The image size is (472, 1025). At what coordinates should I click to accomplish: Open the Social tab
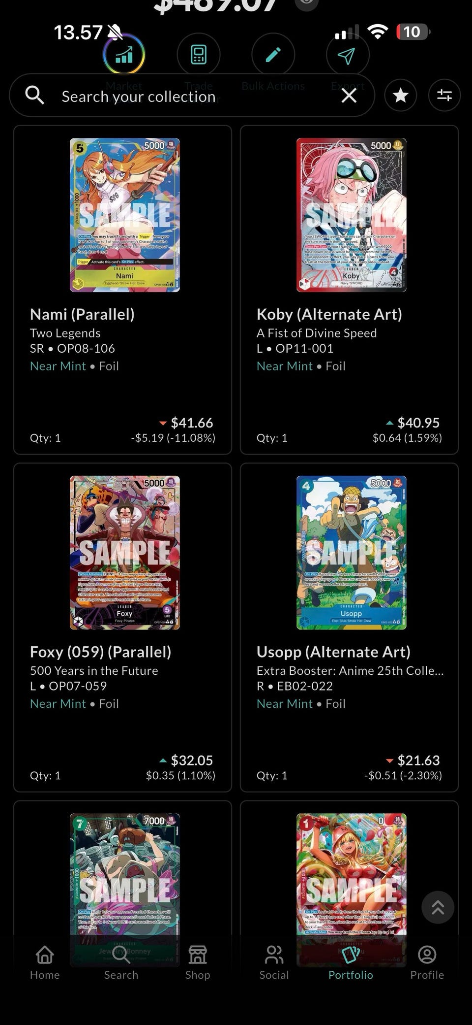274,962
